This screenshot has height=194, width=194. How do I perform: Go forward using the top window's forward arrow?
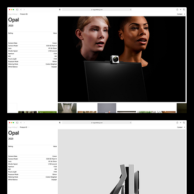[x=24, y=10]
